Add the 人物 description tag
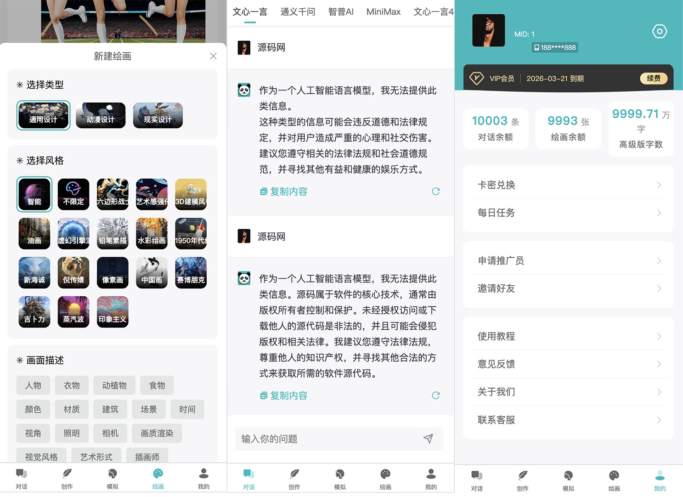Image resolution: width=683 pixels, height=497 pixels. pyautogui.click(x=33, y=385)
